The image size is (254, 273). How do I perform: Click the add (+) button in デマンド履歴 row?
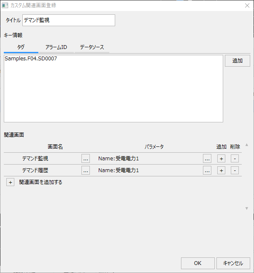[x=221, y=170]
